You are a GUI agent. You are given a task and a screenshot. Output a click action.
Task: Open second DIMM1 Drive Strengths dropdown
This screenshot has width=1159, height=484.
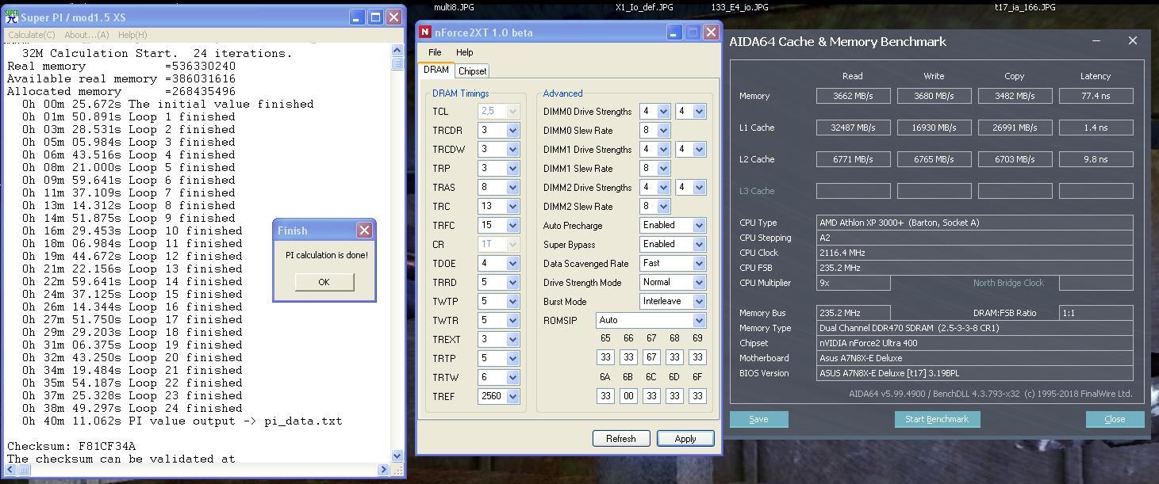[x=699, y=150]
